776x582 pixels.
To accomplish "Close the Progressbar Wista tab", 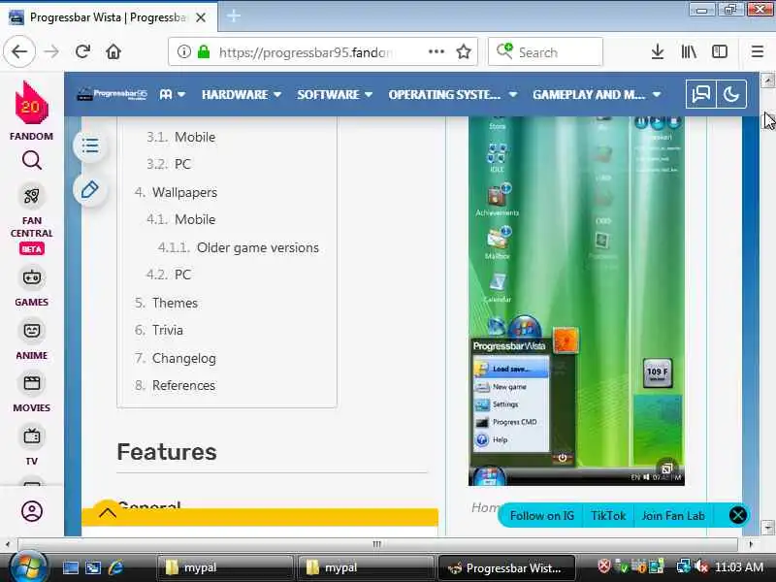I will (201, 17).
